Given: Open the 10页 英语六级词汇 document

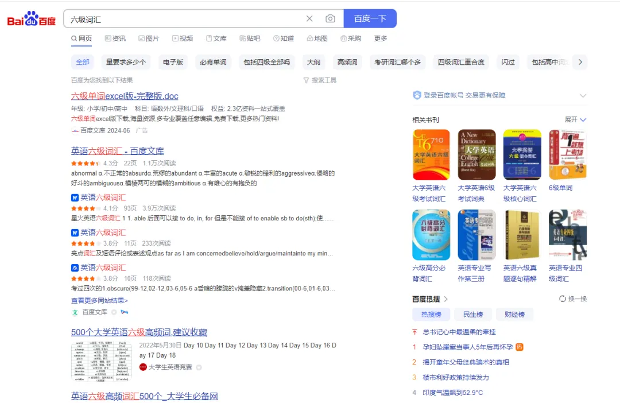Looking at the screenshot, I should 103,268.
